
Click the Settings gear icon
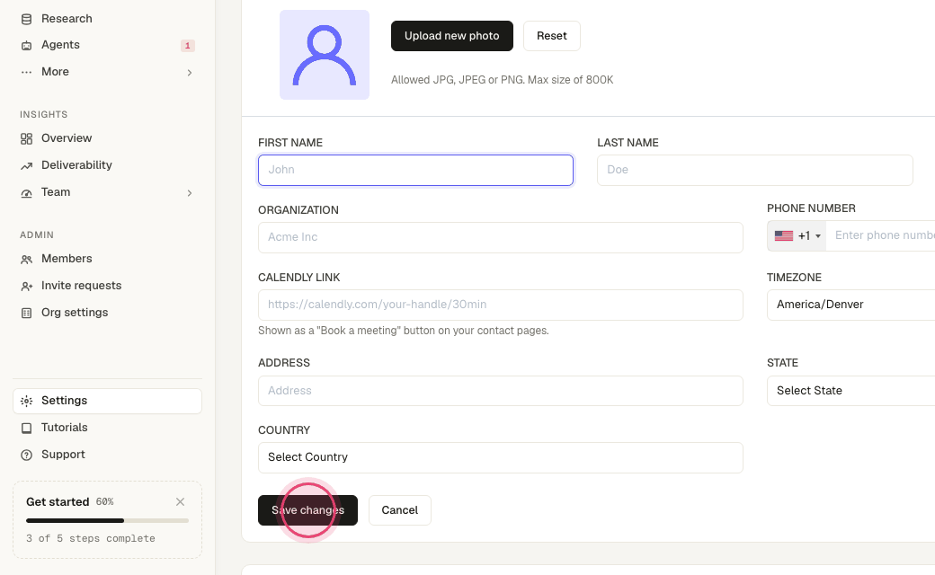point(26,401)
